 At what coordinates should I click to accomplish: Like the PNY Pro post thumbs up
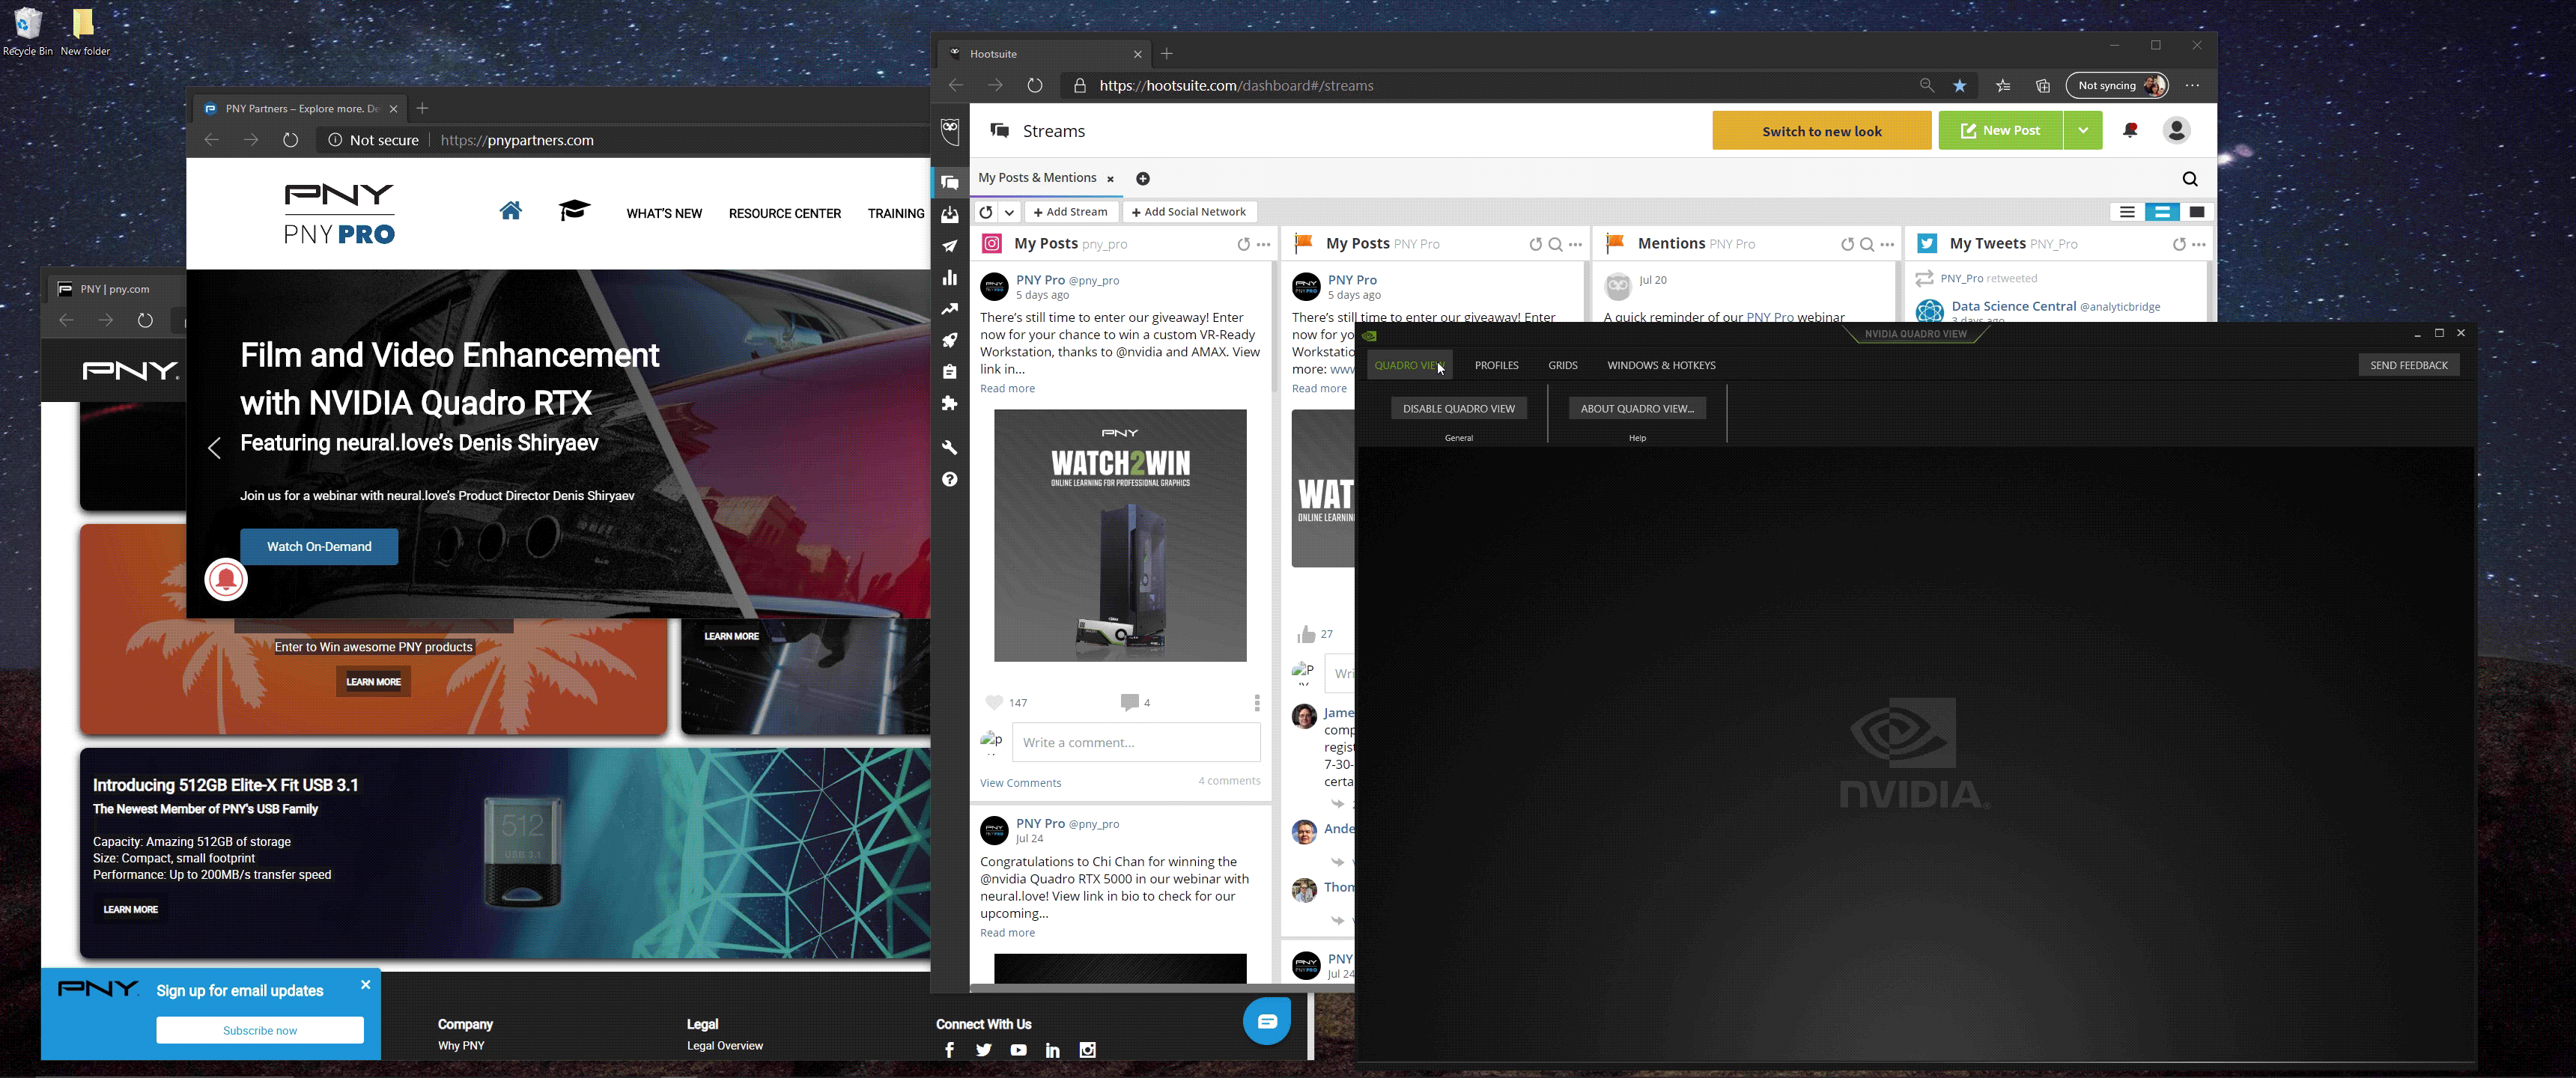coord(1306,634)
